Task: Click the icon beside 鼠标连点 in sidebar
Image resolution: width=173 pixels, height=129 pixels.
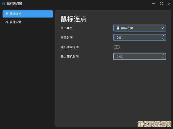Action: (7, 14)
